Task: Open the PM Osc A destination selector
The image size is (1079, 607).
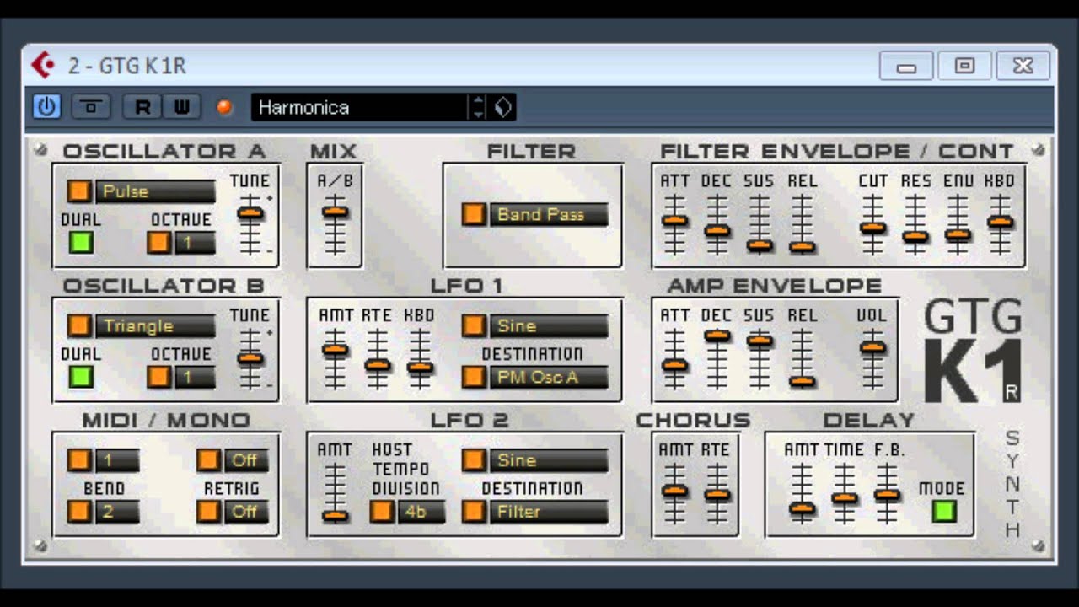Action: pos(549,377)
